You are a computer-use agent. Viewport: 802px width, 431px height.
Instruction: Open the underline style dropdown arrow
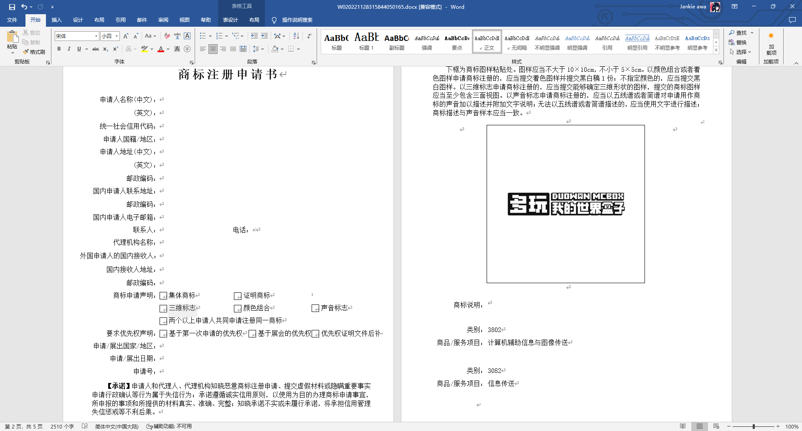click(86, 49)
